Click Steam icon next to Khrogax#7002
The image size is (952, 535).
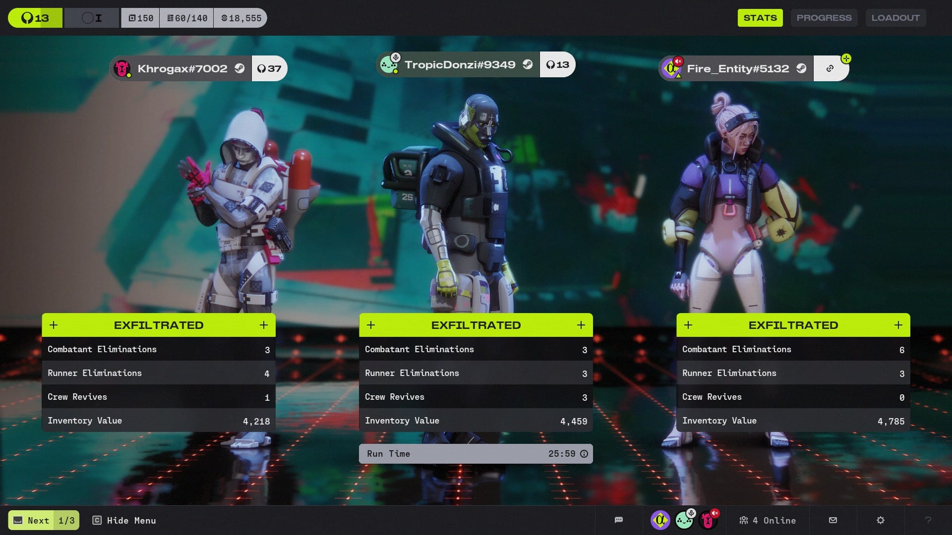(x=239, y=68)
